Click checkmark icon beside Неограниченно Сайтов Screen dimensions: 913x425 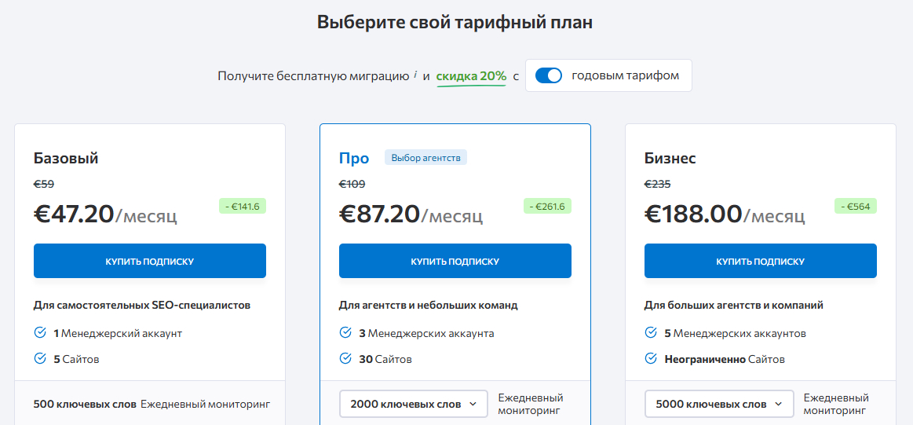(x=651, y=359)
